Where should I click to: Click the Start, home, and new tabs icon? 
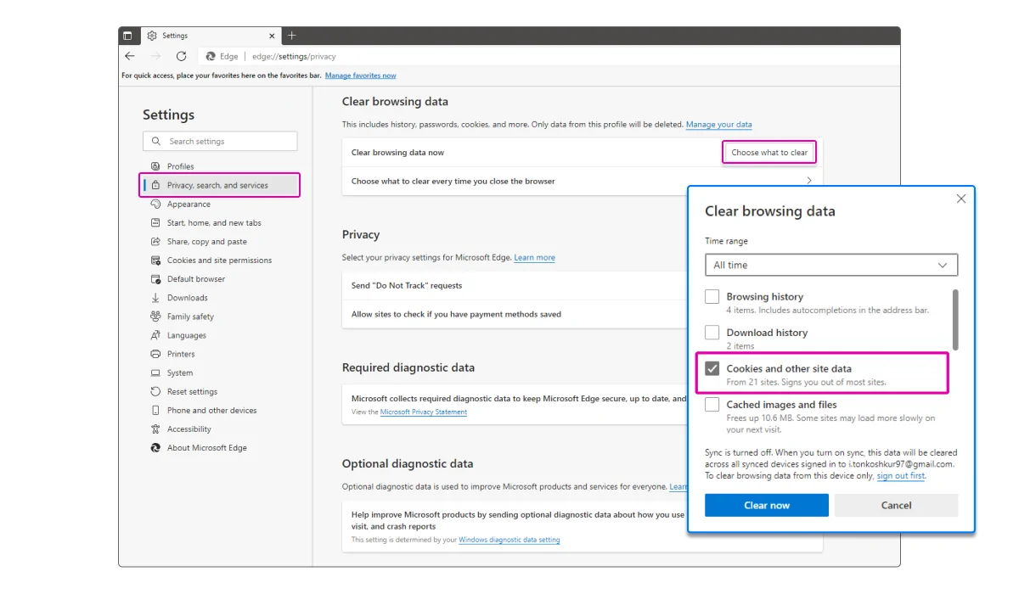tap(155, 222)
